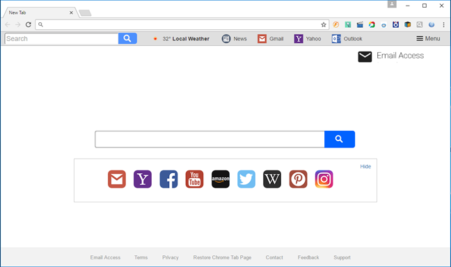Screen dimensions: 451x267
Task: Open the purple Yahoo shortcut icon
Action: 143,179
